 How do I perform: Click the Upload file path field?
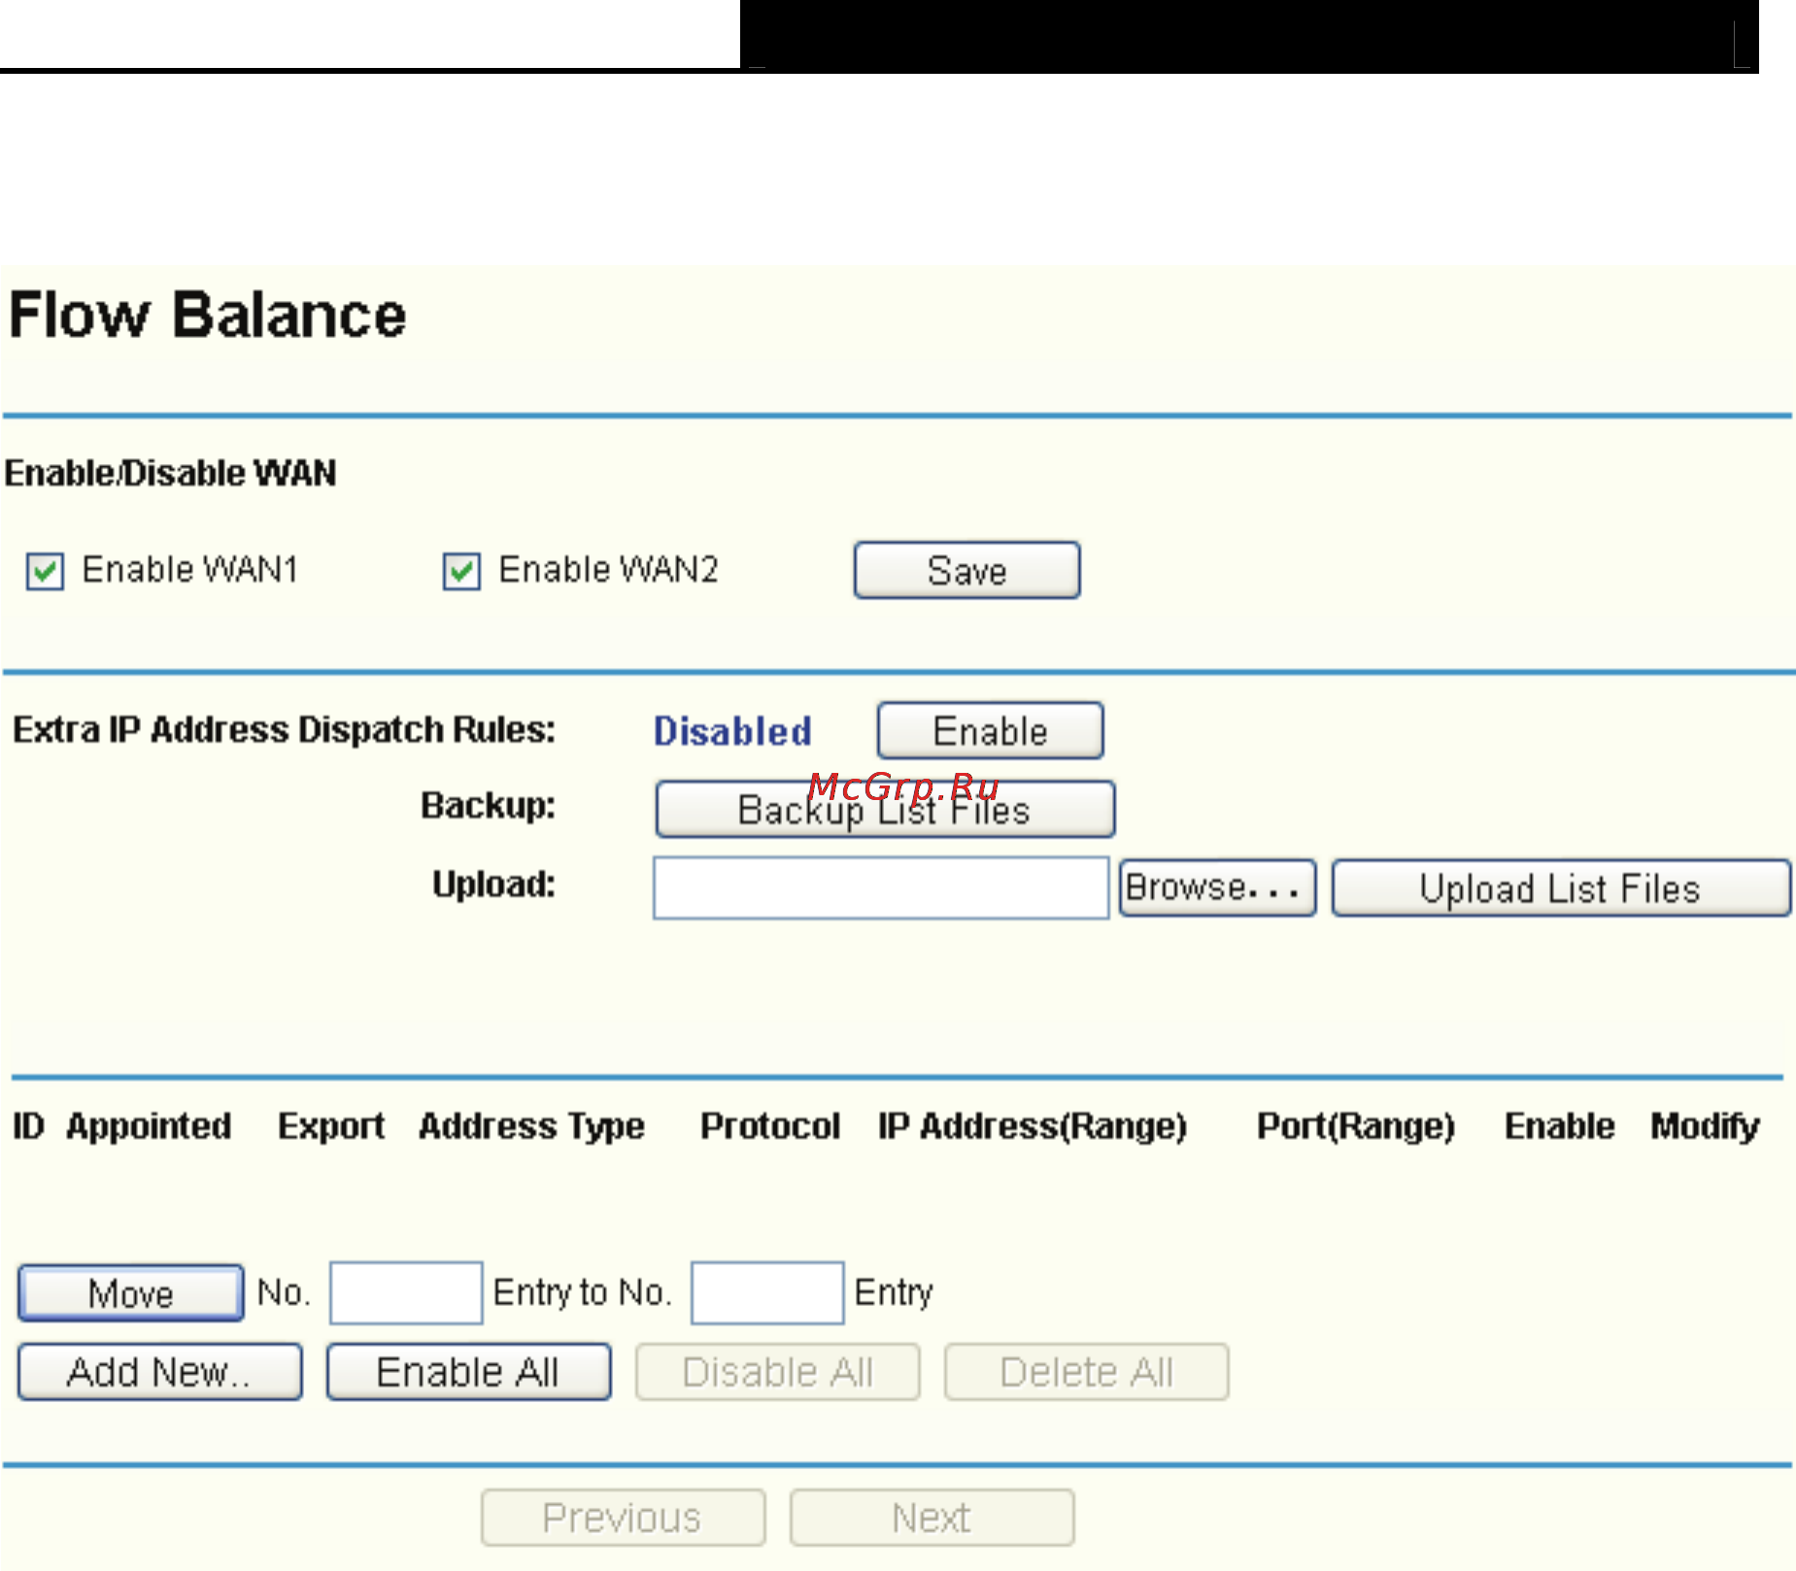coord(880,886)
